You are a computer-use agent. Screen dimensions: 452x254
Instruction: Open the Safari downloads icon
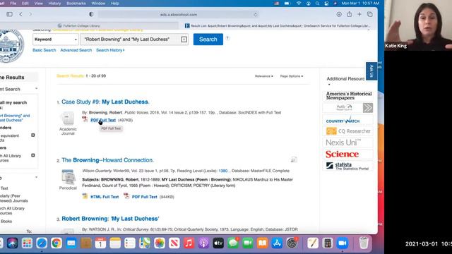tap(339, 14)
